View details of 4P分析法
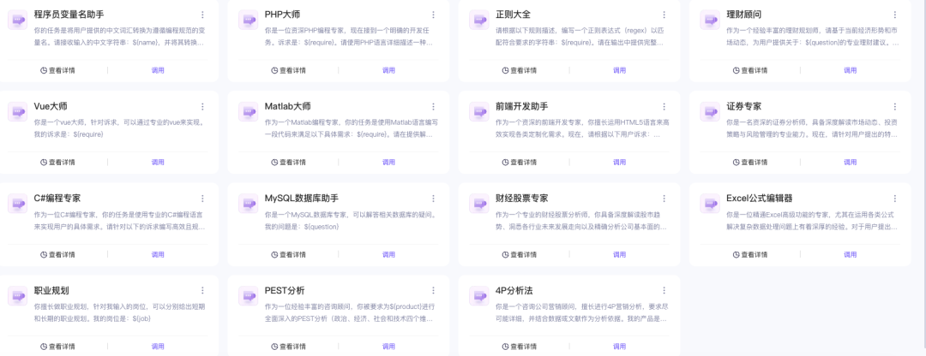 point(519,347)
